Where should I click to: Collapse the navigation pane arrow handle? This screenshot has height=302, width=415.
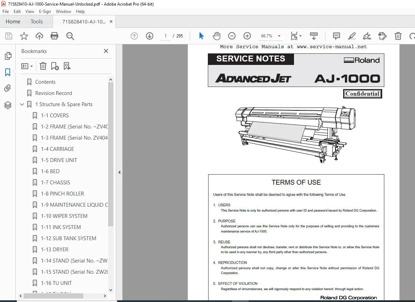(x=119, y=172)
